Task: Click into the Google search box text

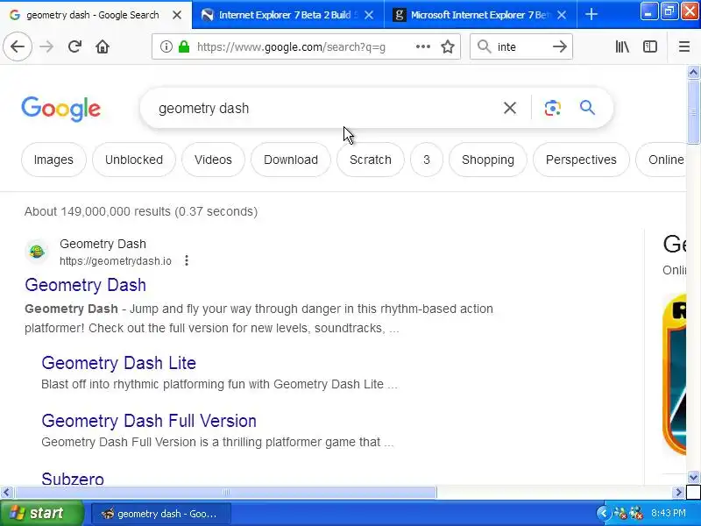Action: (x=203, y=108)
